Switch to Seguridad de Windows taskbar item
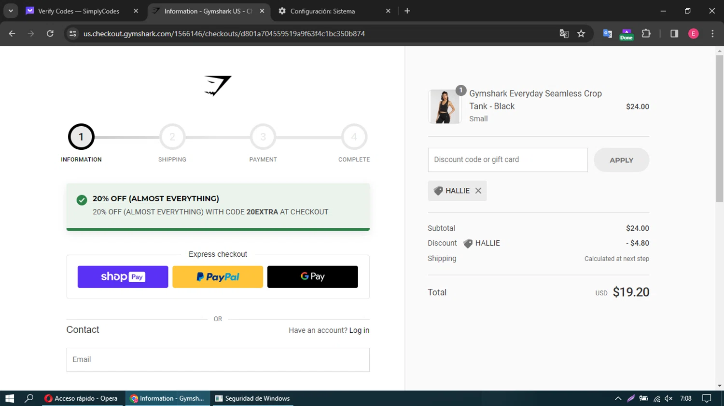The image size is (724, 406). 252,398
